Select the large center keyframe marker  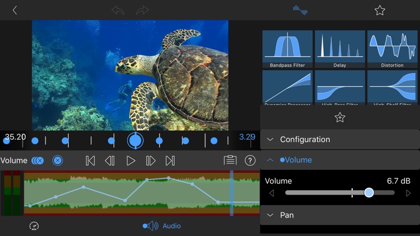point(136,140)
